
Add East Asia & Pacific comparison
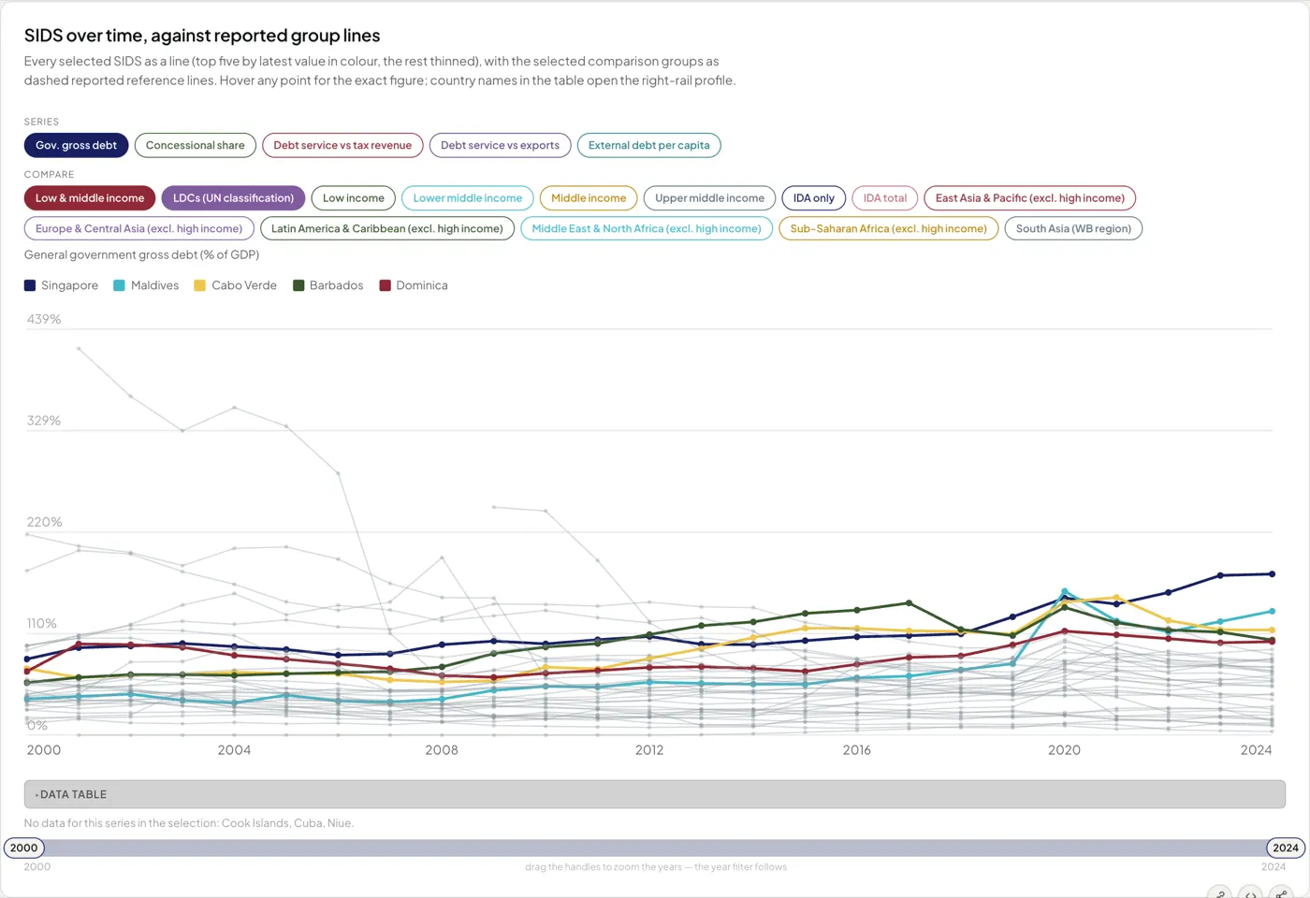coord(1030,198)
